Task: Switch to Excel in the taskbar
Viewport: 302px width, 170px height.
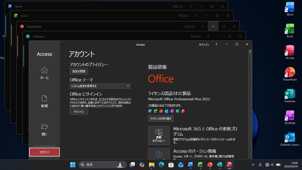Action: (x=200, y=165)
